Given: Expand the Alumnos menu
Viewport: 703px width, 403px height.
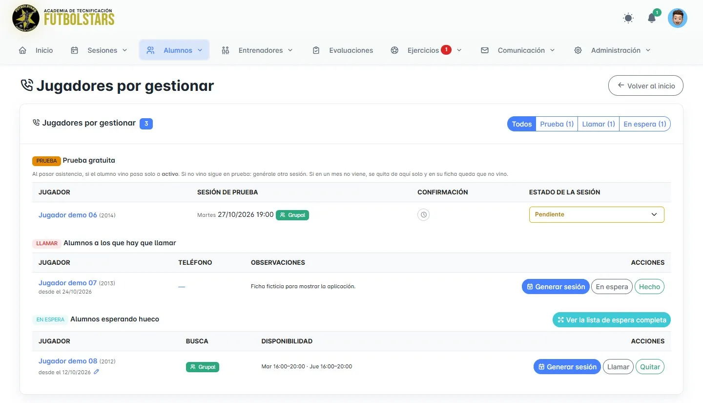Looking at the screenshot, I should click(174, 50).
